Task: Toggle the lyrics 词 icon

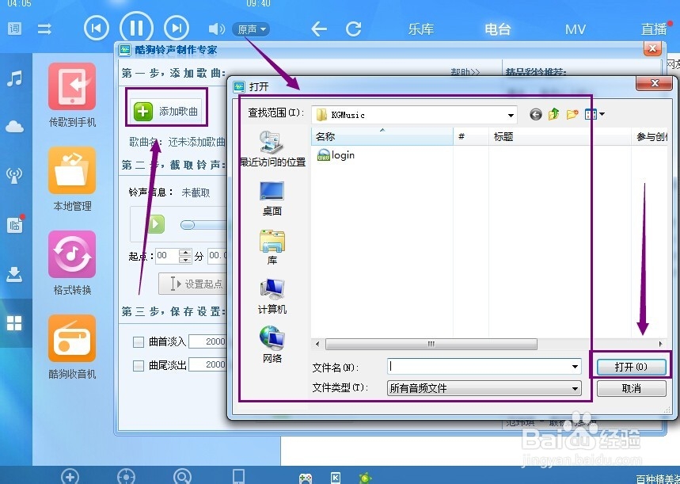Action: [14, 29]
